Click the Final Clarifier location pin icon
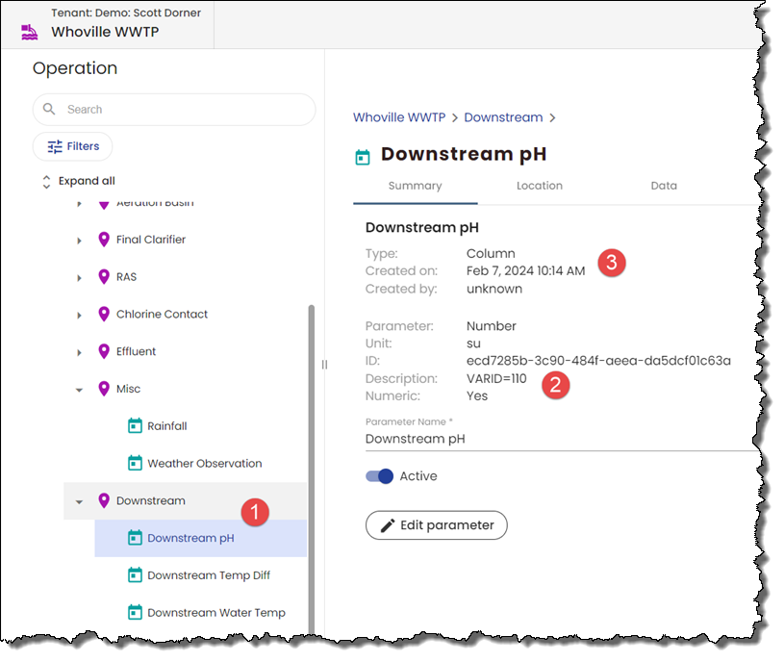This screenshot has height=662, width=784. click(x=104, y=240)
